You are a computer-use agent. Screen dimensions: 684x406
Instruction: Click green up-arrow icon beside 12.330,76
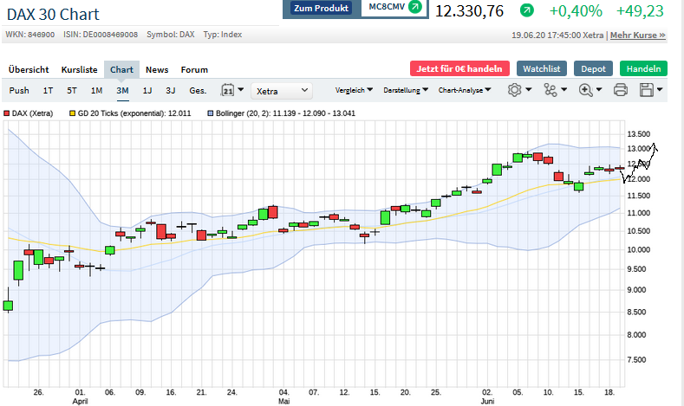pyautogui.click(x=526, y=10)
